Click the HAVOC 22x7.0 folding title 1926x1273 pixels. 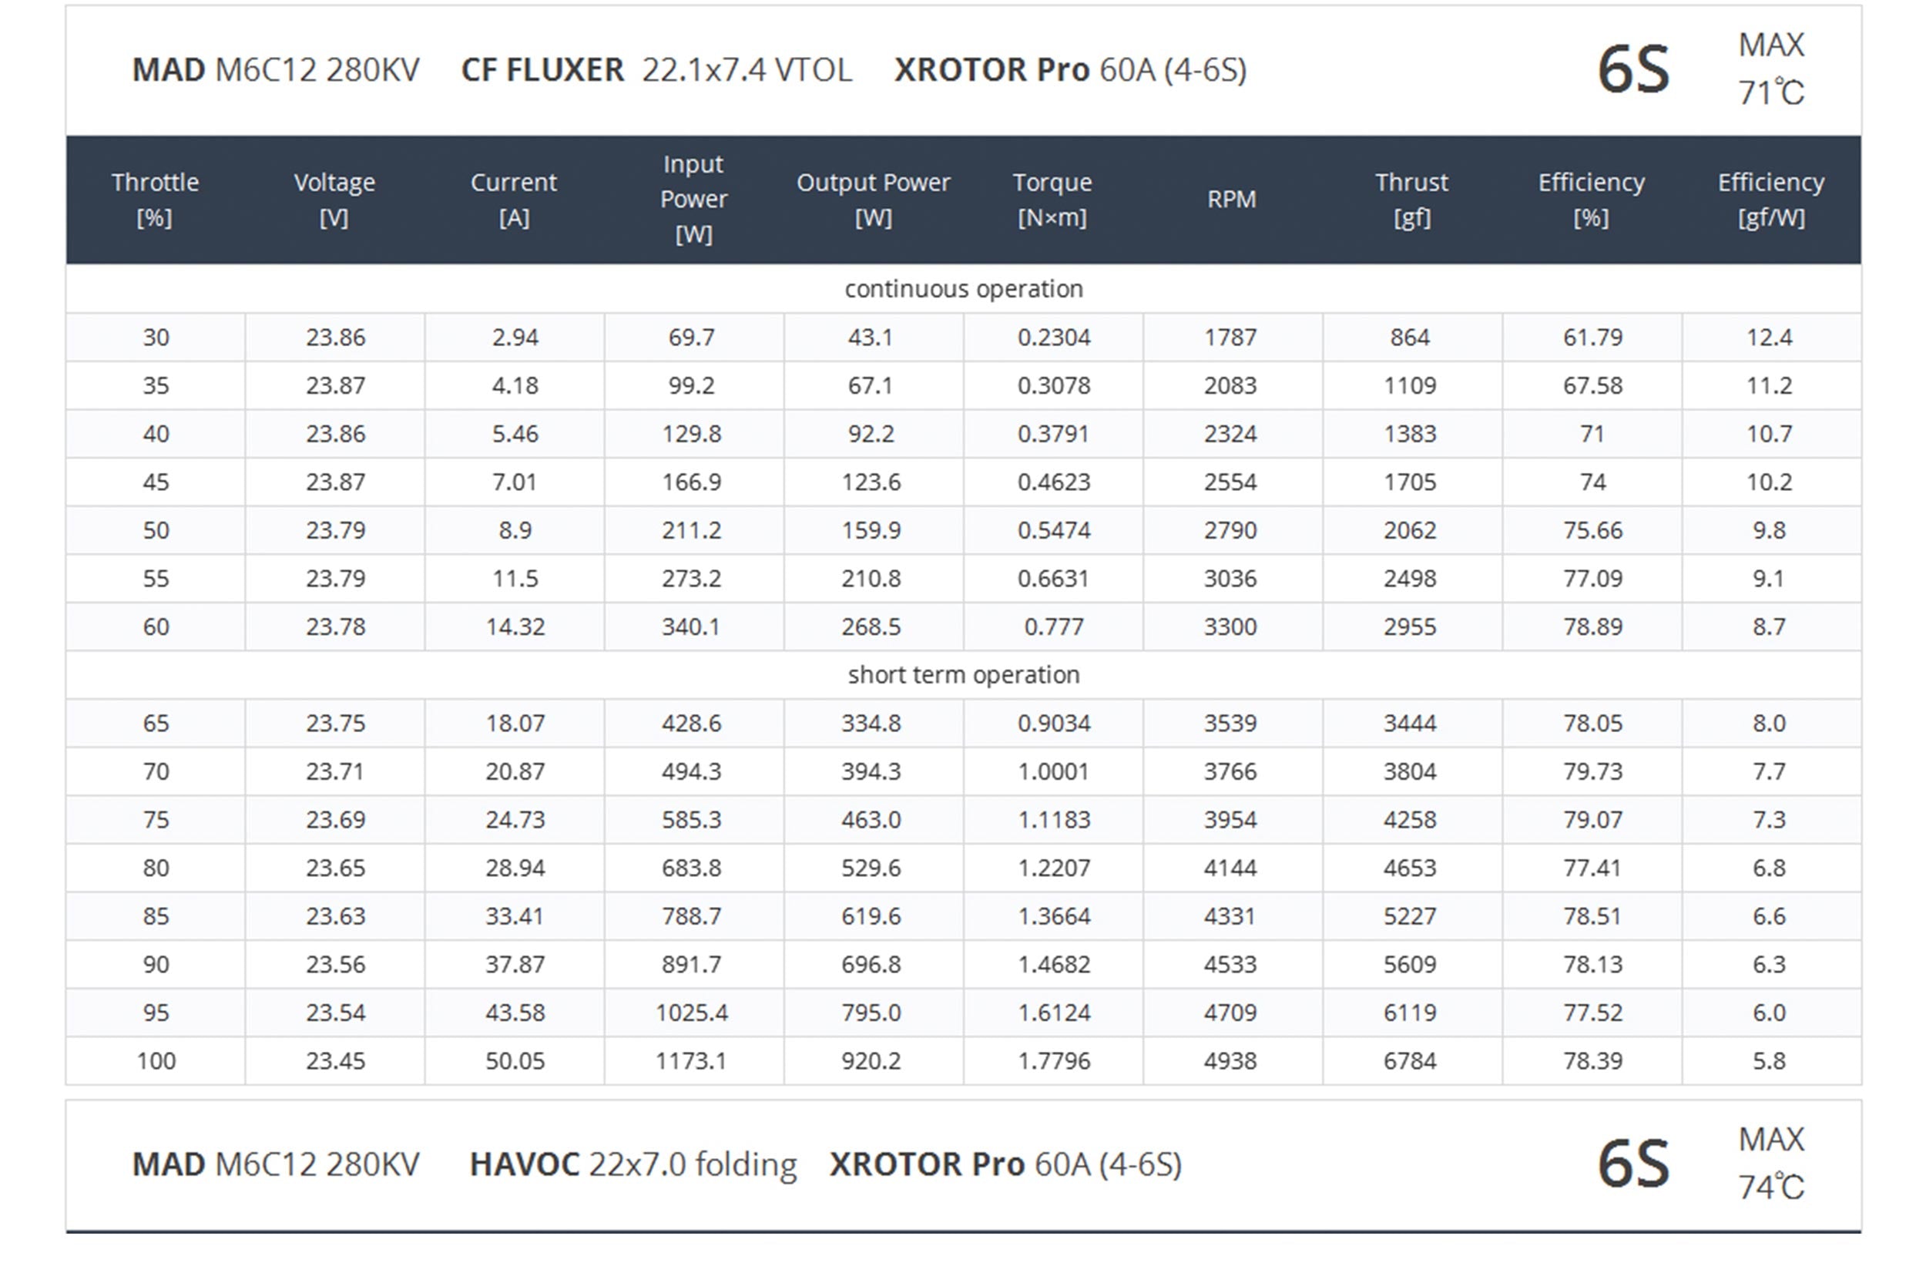(x=633, y=1164)
